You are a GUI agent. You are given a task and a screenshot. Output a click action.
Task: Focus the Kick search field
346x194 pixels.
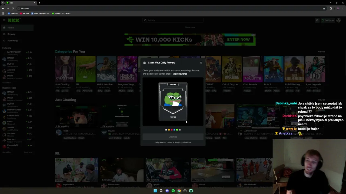tap(173, 20)
